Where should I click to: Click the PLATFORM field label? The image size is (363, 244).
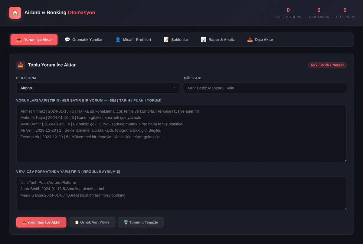click(26, 78)
